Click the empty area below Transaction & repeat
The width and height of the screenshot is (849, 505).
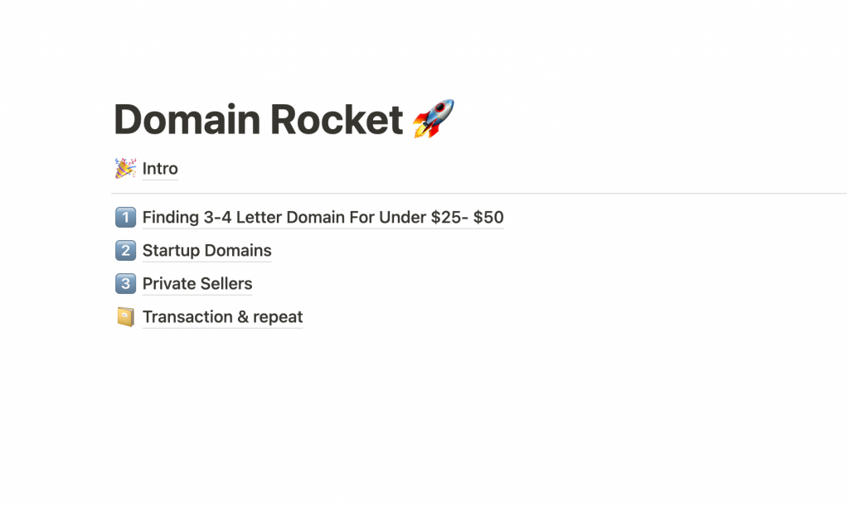(332, 397)
